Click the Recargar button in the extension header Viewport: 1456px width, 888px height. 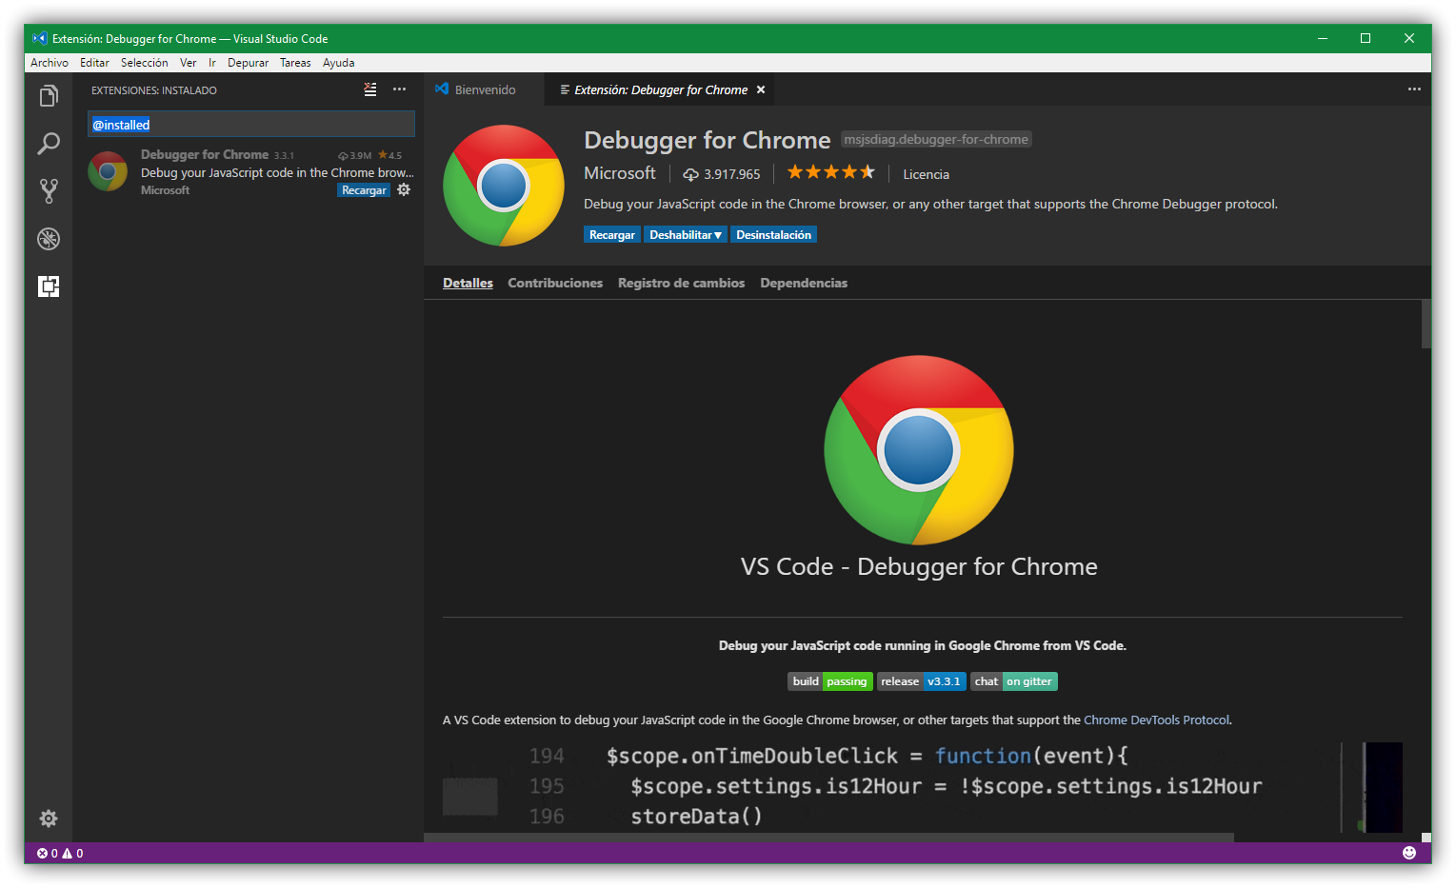point(612,235)
